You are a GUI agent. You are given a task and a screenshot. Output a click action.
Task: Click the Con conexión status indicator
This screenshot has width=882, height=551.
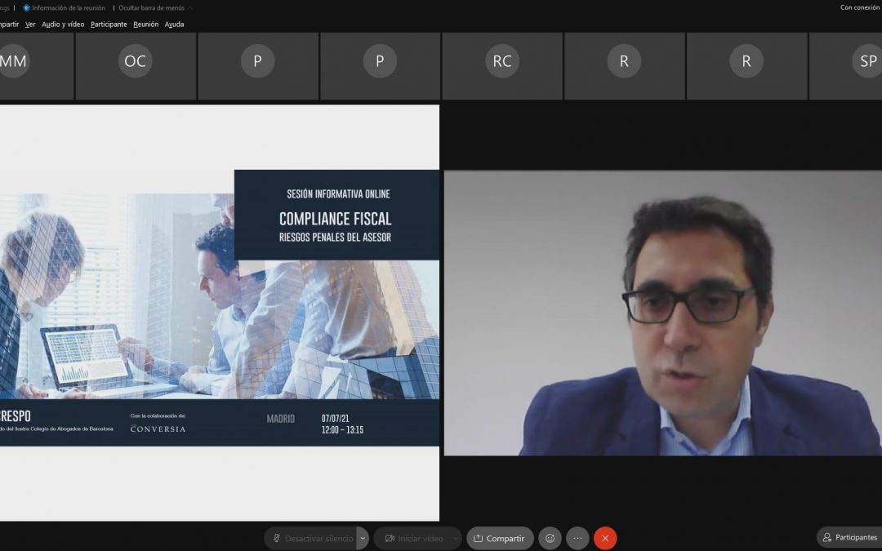pos(860,7)
